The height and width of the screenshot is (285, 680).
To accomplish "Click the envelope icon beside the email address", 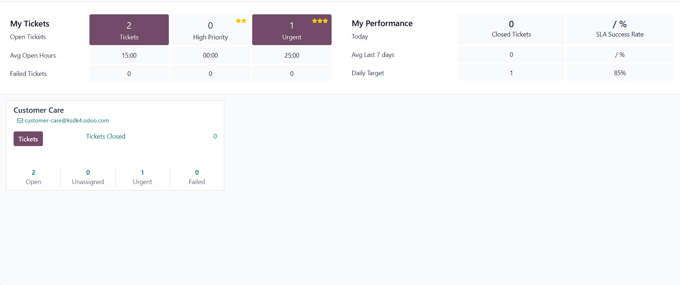I will tap(20, 121).
